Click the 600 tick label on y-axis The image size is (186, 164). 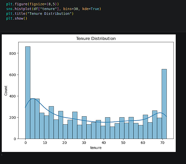13,75
